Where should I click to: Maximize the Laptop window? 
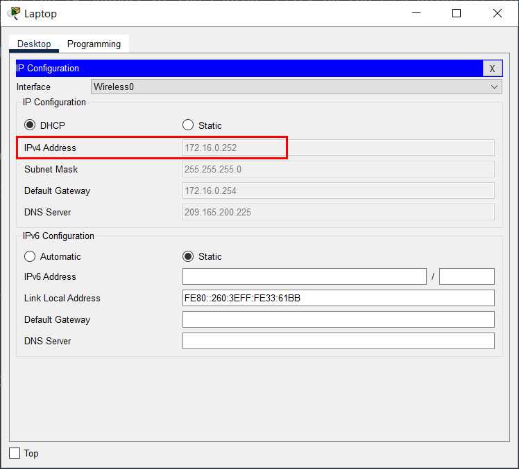(457, 13)
